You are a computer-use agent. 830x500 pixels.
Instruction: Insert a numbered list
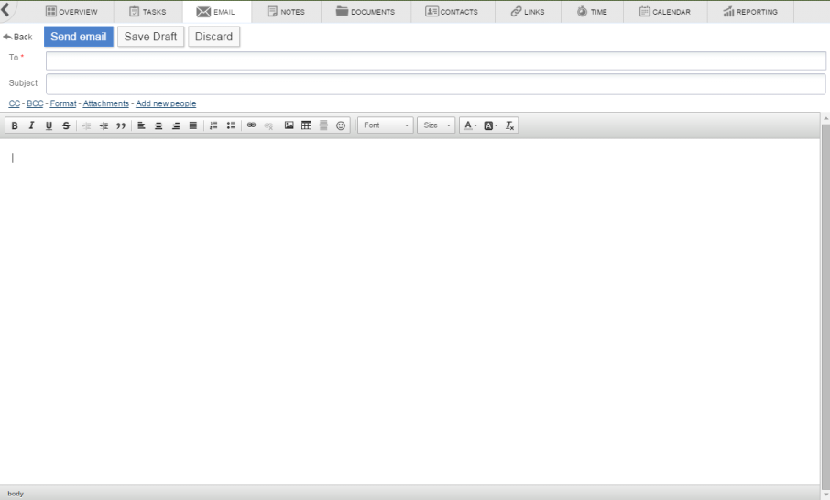pos(213,125)
